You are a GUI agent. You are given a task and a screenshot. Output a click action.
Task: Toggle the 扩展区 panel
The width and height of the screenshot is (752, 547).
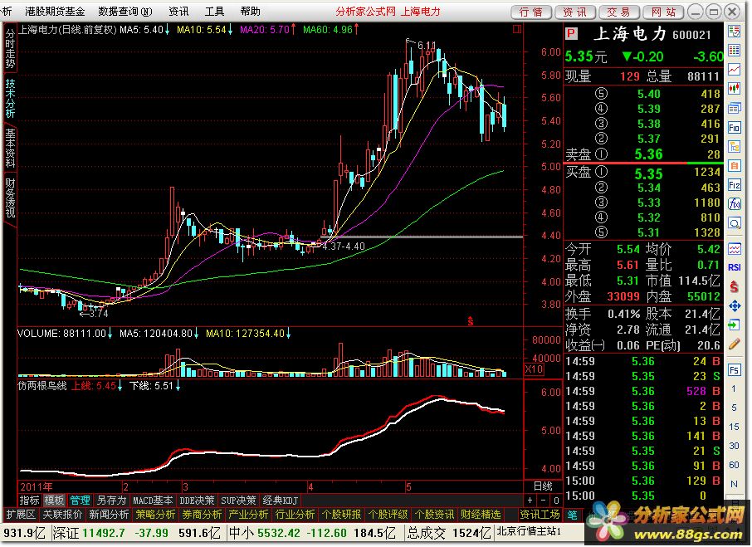tap(21, 515)
